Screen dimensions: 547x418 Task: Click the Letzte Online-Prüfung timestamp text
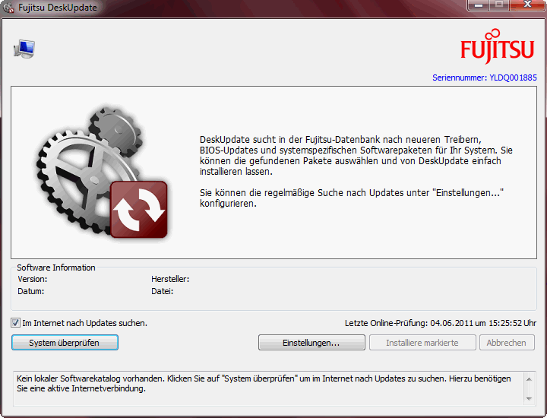(441, 323)
